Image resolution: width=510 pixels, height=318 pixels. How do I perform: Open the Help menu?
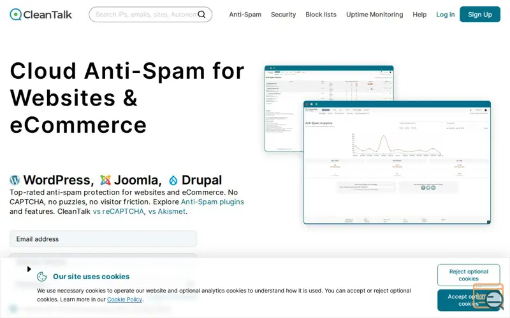coord(419,14)
